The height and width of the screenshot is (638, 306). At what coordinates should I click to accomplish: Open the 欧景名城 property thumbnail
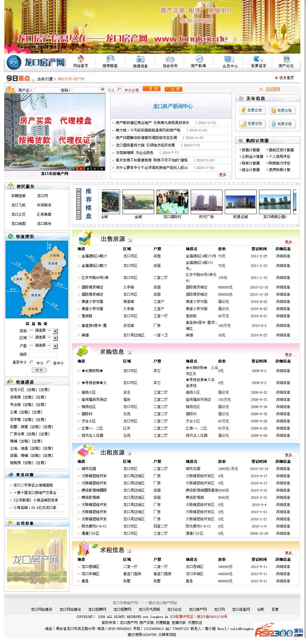pyautogui.click(x=241, y=202)
